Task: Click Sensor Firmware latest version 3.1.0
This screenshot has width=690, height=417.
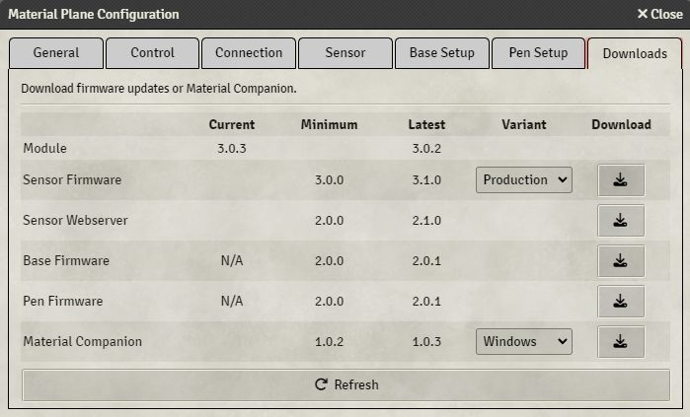Action: tap(426, 180)
